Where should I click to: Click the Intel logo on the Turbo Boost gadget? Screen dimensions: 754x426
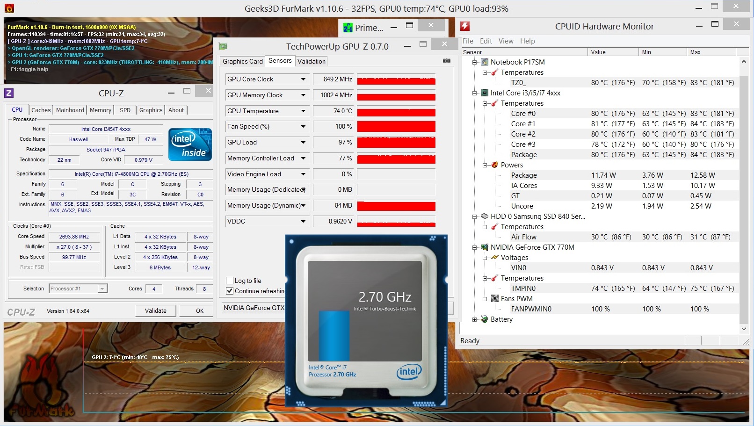click(409, 372)
